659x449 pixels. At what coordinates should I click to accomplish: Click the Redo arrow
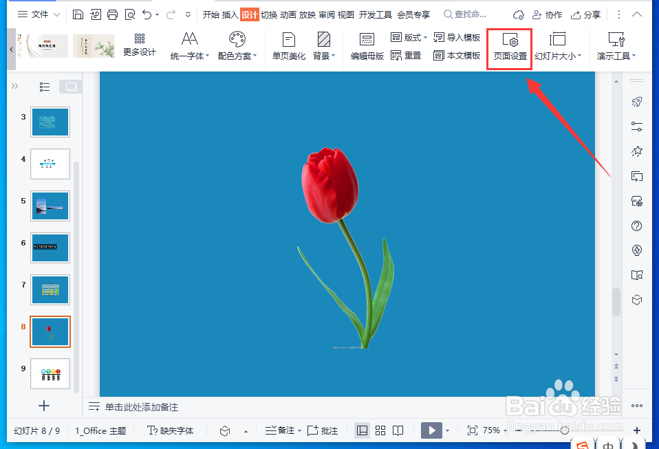pos(171,14)
